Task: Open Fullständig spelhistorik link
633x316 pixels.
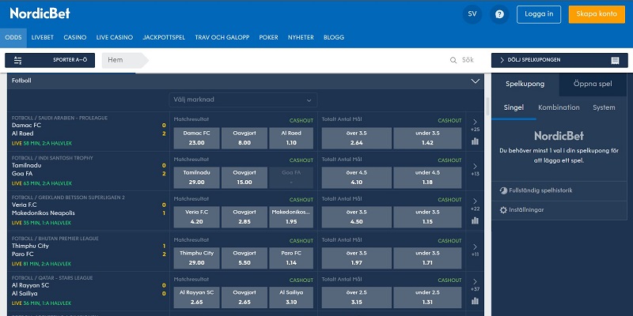Action: (540, 190)
